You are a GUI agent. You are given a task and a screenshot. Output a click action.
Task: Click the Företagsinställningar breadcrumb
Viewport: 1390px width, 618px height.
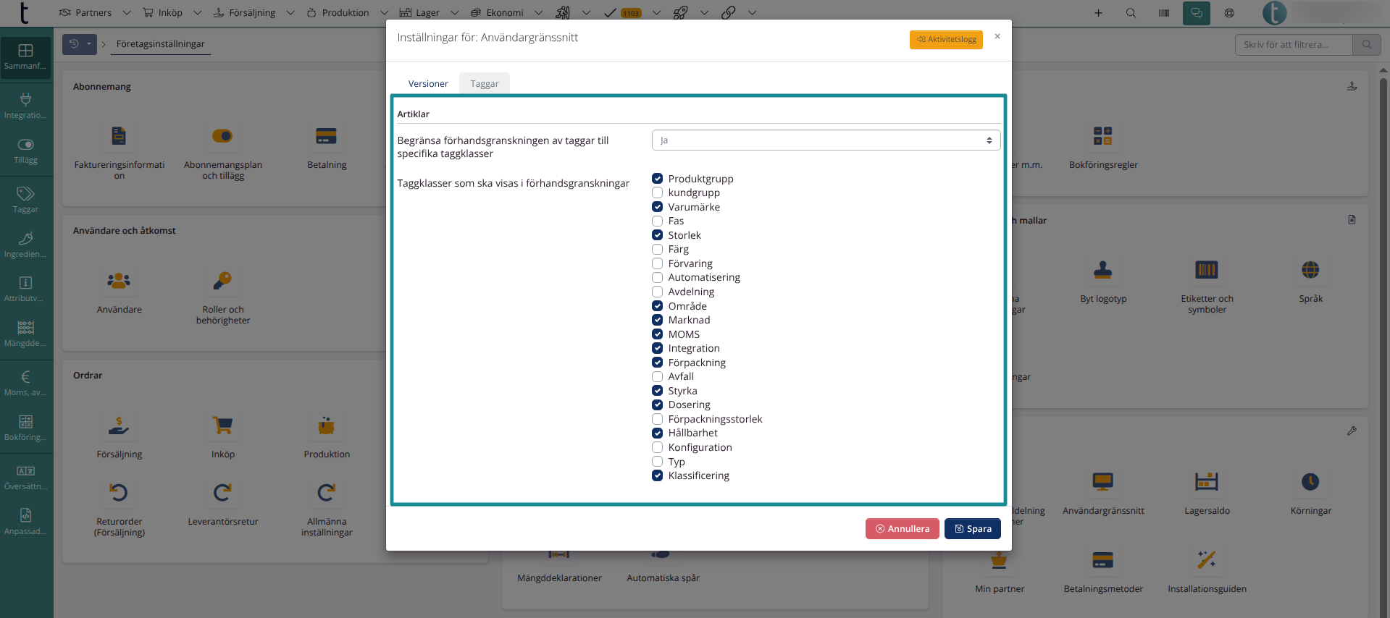click(161, 44)
